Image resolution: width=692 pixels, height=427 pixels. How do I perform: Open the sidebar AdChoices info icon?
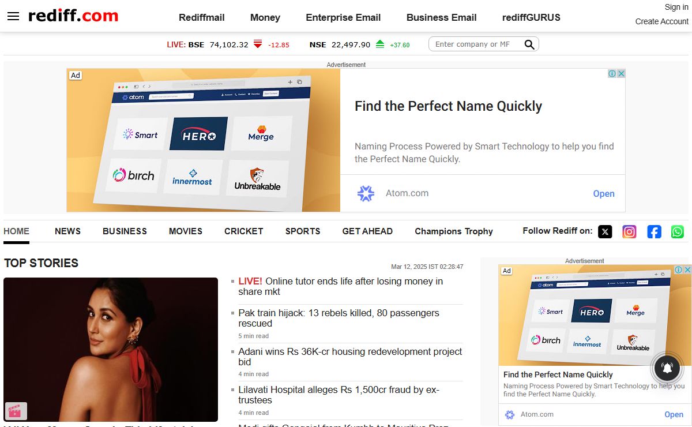point(679,269)
